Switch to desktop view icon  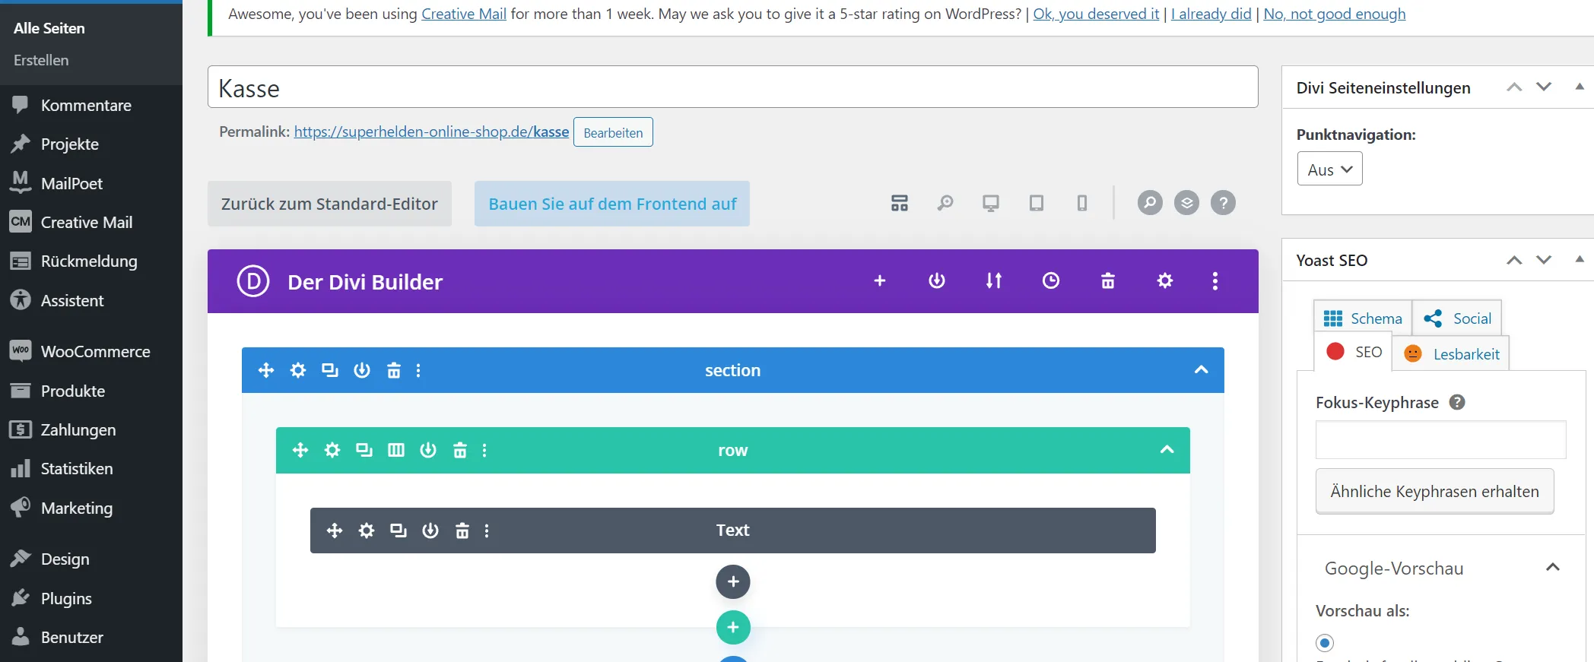click(x=991, y=203)
